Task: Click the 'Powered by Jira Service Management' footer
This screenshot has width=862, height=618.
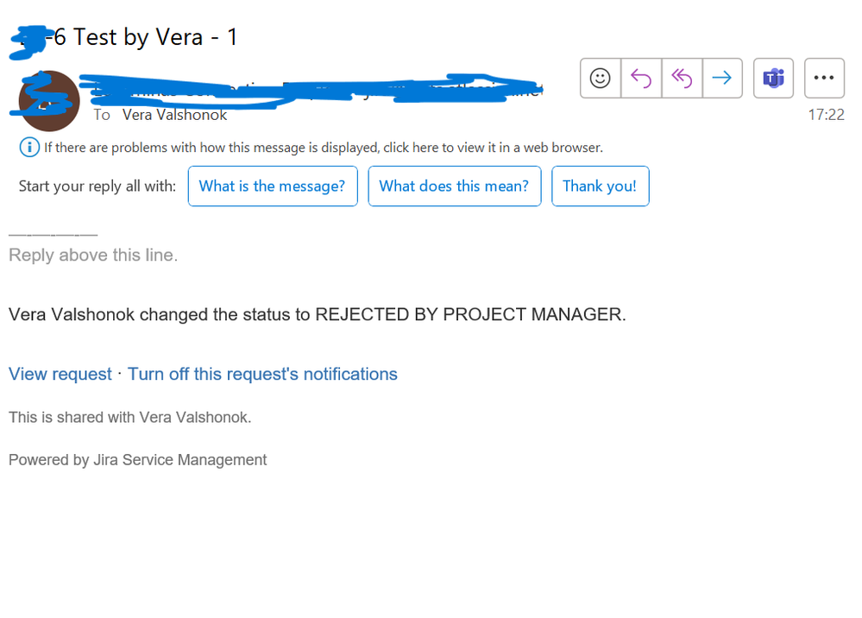Action: pyautogui.click(x=137, y=460)
